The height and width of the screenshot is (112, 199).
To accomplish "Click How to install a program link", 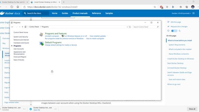I will 95,39.
